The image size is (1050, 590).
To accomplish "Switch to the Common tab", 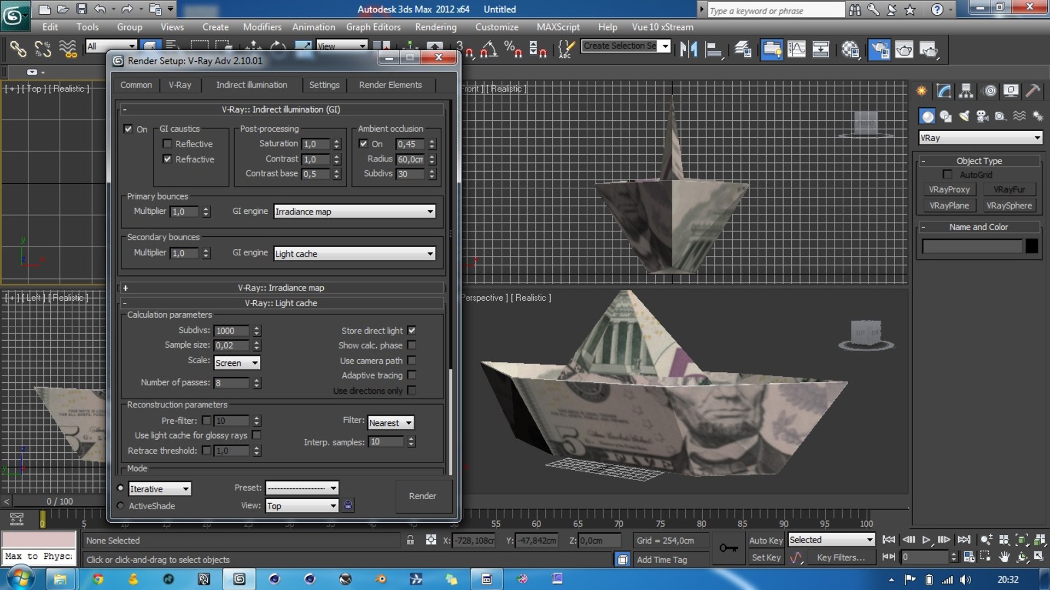I will [x=136, y=85].
